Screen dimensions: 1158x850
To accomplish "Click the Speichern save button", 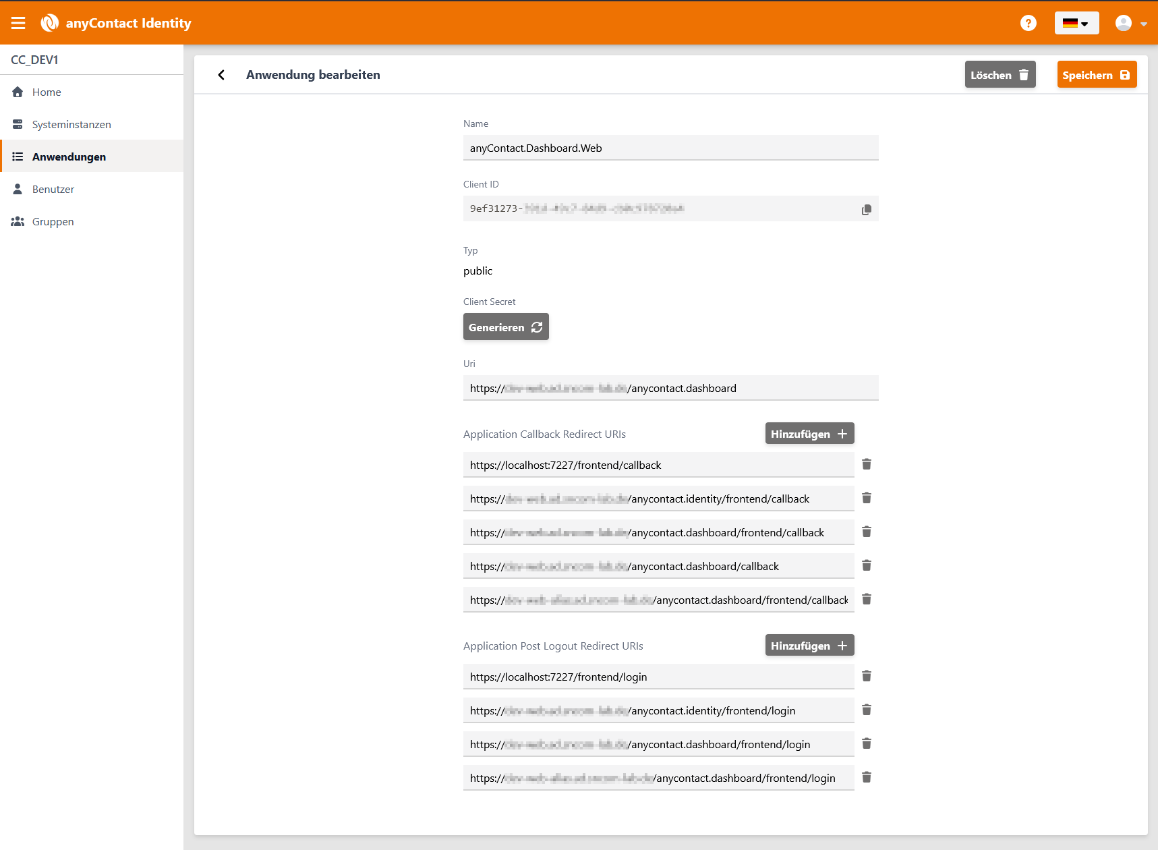I will pos(1097,75).
